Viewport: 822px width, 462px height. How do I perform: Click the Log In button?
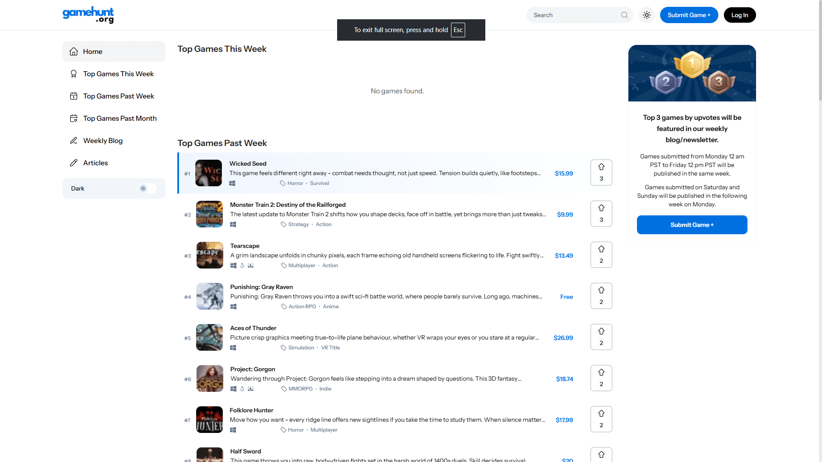[x=739, y=15]
